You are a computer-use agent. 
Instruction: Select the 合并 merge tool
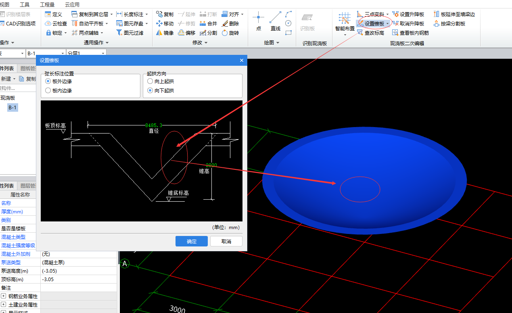(208, 23)
